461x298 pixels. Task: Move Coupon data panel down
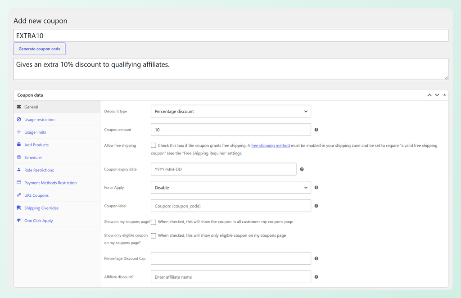(437, 95)
